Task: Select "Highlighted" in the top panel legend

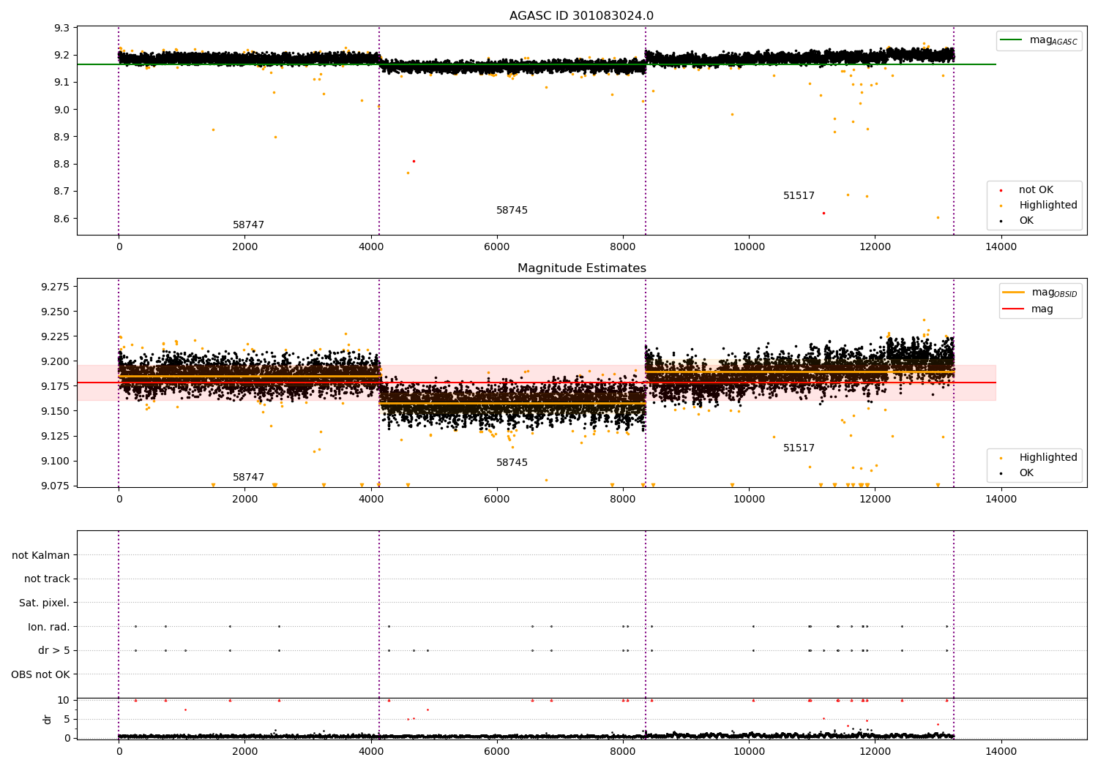Action: [1048, 206]
